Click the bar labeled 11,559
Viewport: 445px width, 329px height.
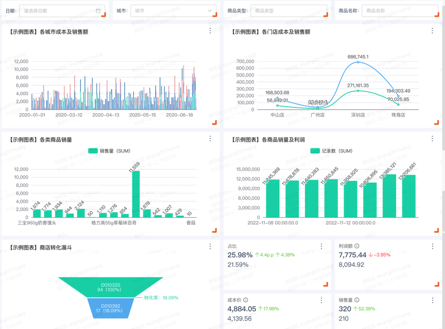tap(136, 194)
